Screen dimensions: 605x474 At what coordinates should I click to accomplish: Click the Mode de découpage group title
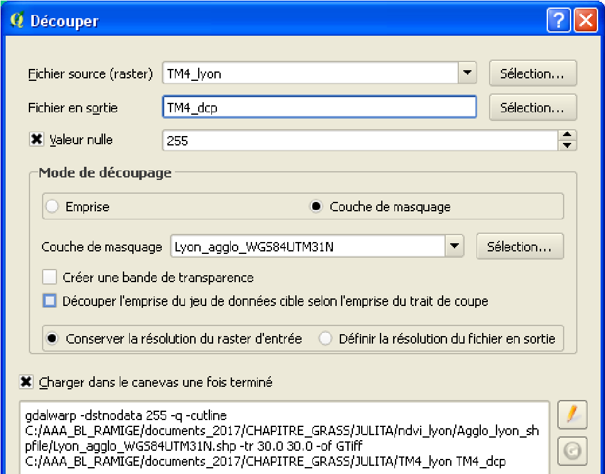(105, 172)
